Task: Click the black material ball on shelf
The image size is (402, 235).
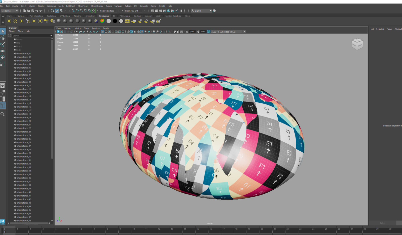Action: 115,21
